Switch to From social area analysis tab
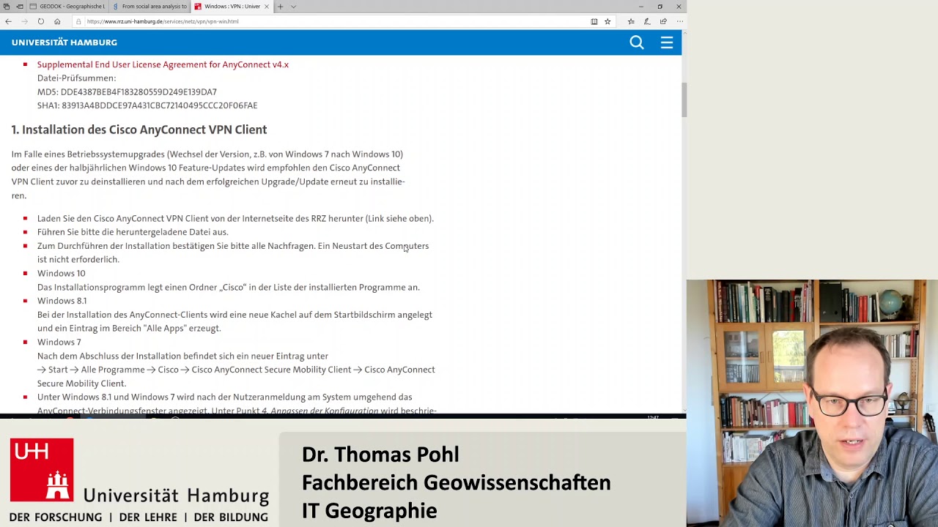Image resolution: width=938 pixels, height=527 pixels. (x=150, y=7)
